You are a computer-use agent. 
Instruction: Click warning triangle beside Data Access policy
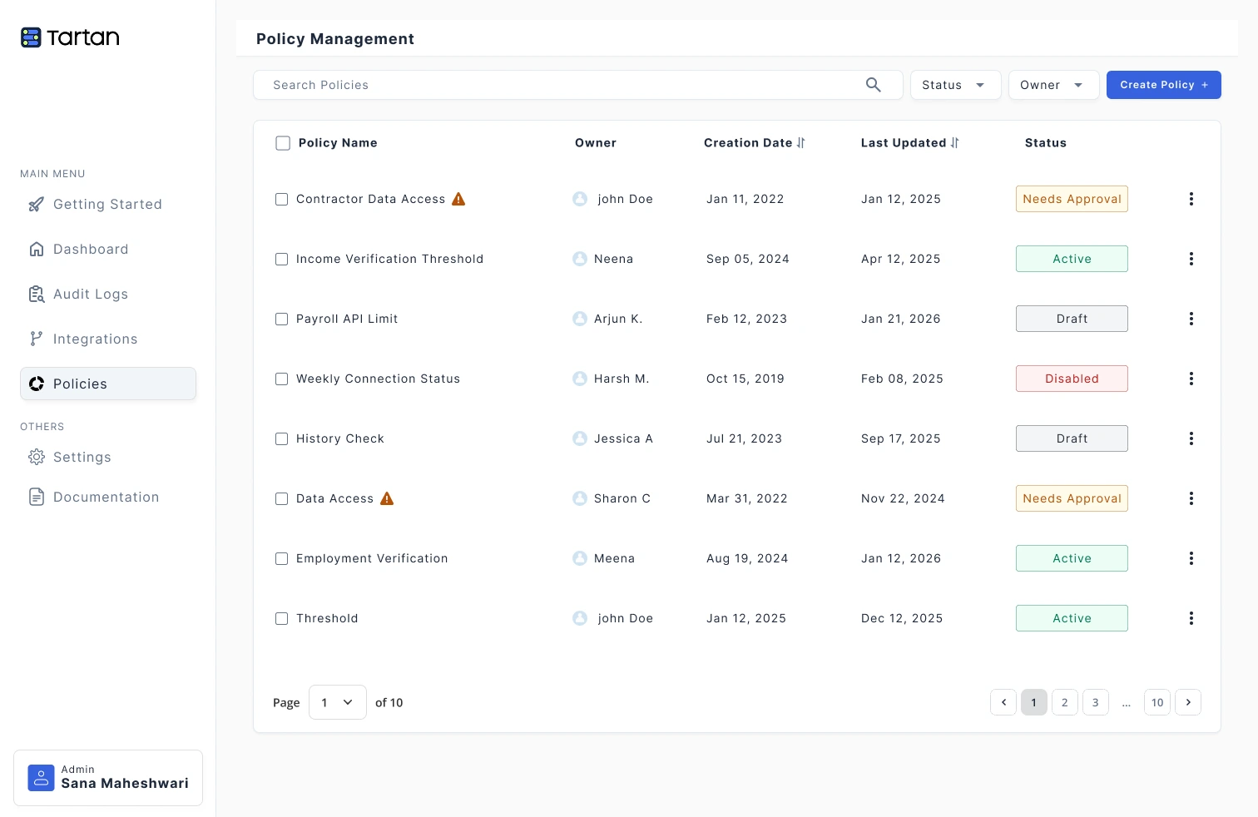(x=387, y=498)
